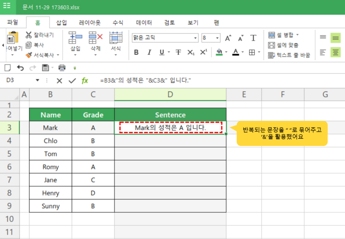Cancel formula entry with X icon

[x=59, y=81]
